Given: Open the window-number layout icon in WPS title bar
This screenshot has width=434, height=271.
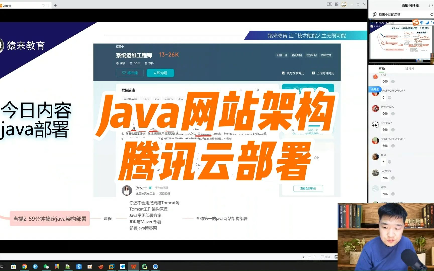Looking at the screenshot, I should pyautogui.click(x=330, y=4).
